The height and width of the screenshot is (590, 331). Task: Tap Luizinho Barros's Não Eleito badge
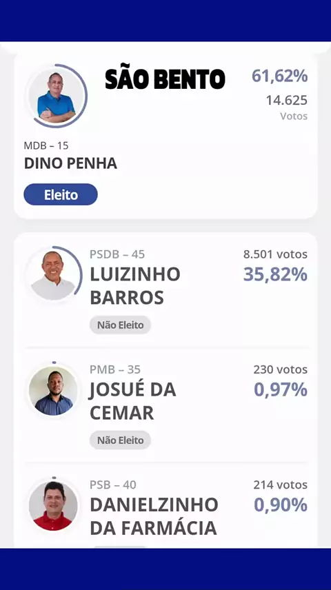(x=121, y=325)
